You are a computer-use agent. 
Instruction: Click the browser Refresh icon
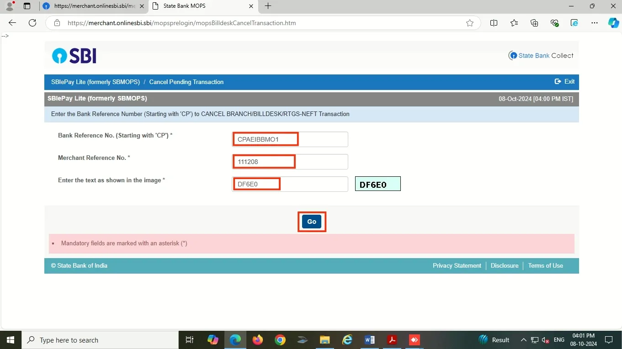pos(32,23)
